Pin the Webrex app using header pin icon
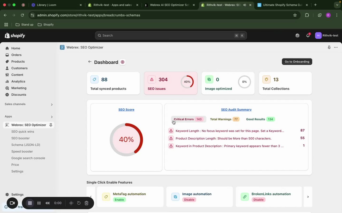Image resolution: width=342 pixels, height=213 pixels. pyautogui.click(x=329, y=47)
